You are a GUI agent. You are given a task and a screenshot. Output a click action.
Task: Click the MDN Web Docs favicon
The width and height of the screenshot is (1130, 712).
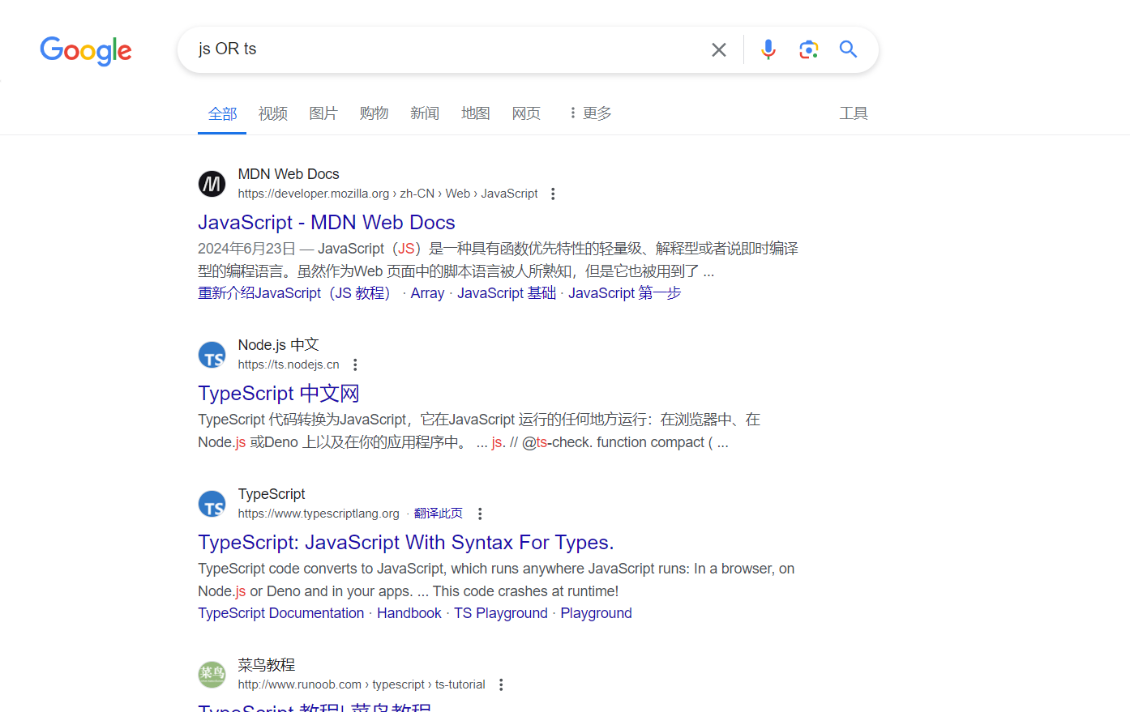click(212, 184)
